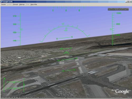
Task: Open the Zobrazit menu
Action: (x=15, y=4)
